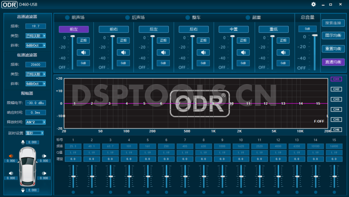The width and height of the screenshot is (349, 197).
Task: Click the 图示均衡 button
Action: click(333, 36)
